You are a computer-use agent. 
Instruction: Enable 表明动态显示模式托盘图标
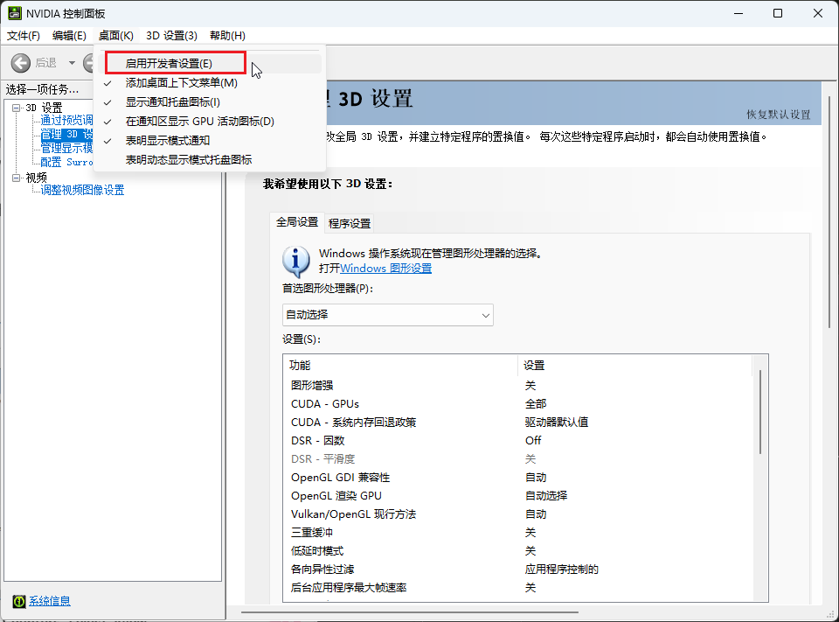210,160
